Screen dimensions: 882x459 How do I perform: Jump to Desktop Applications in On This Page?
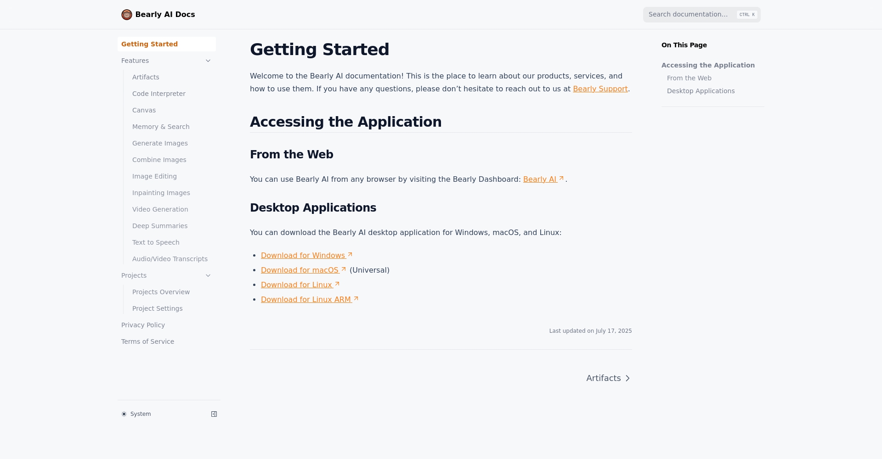[x=701, y=91]
